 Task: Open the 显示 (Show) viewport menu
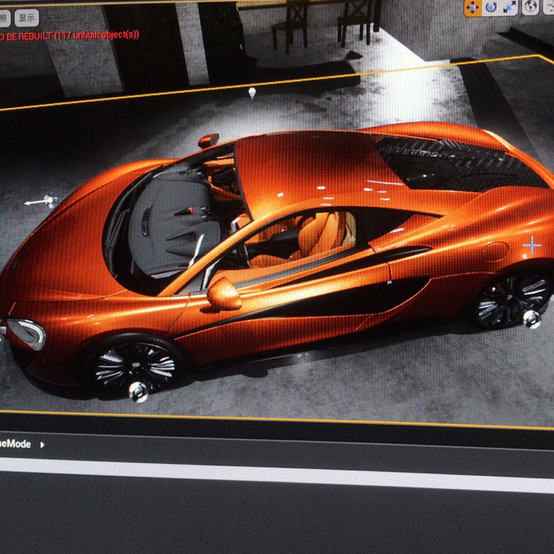[27, 17]
